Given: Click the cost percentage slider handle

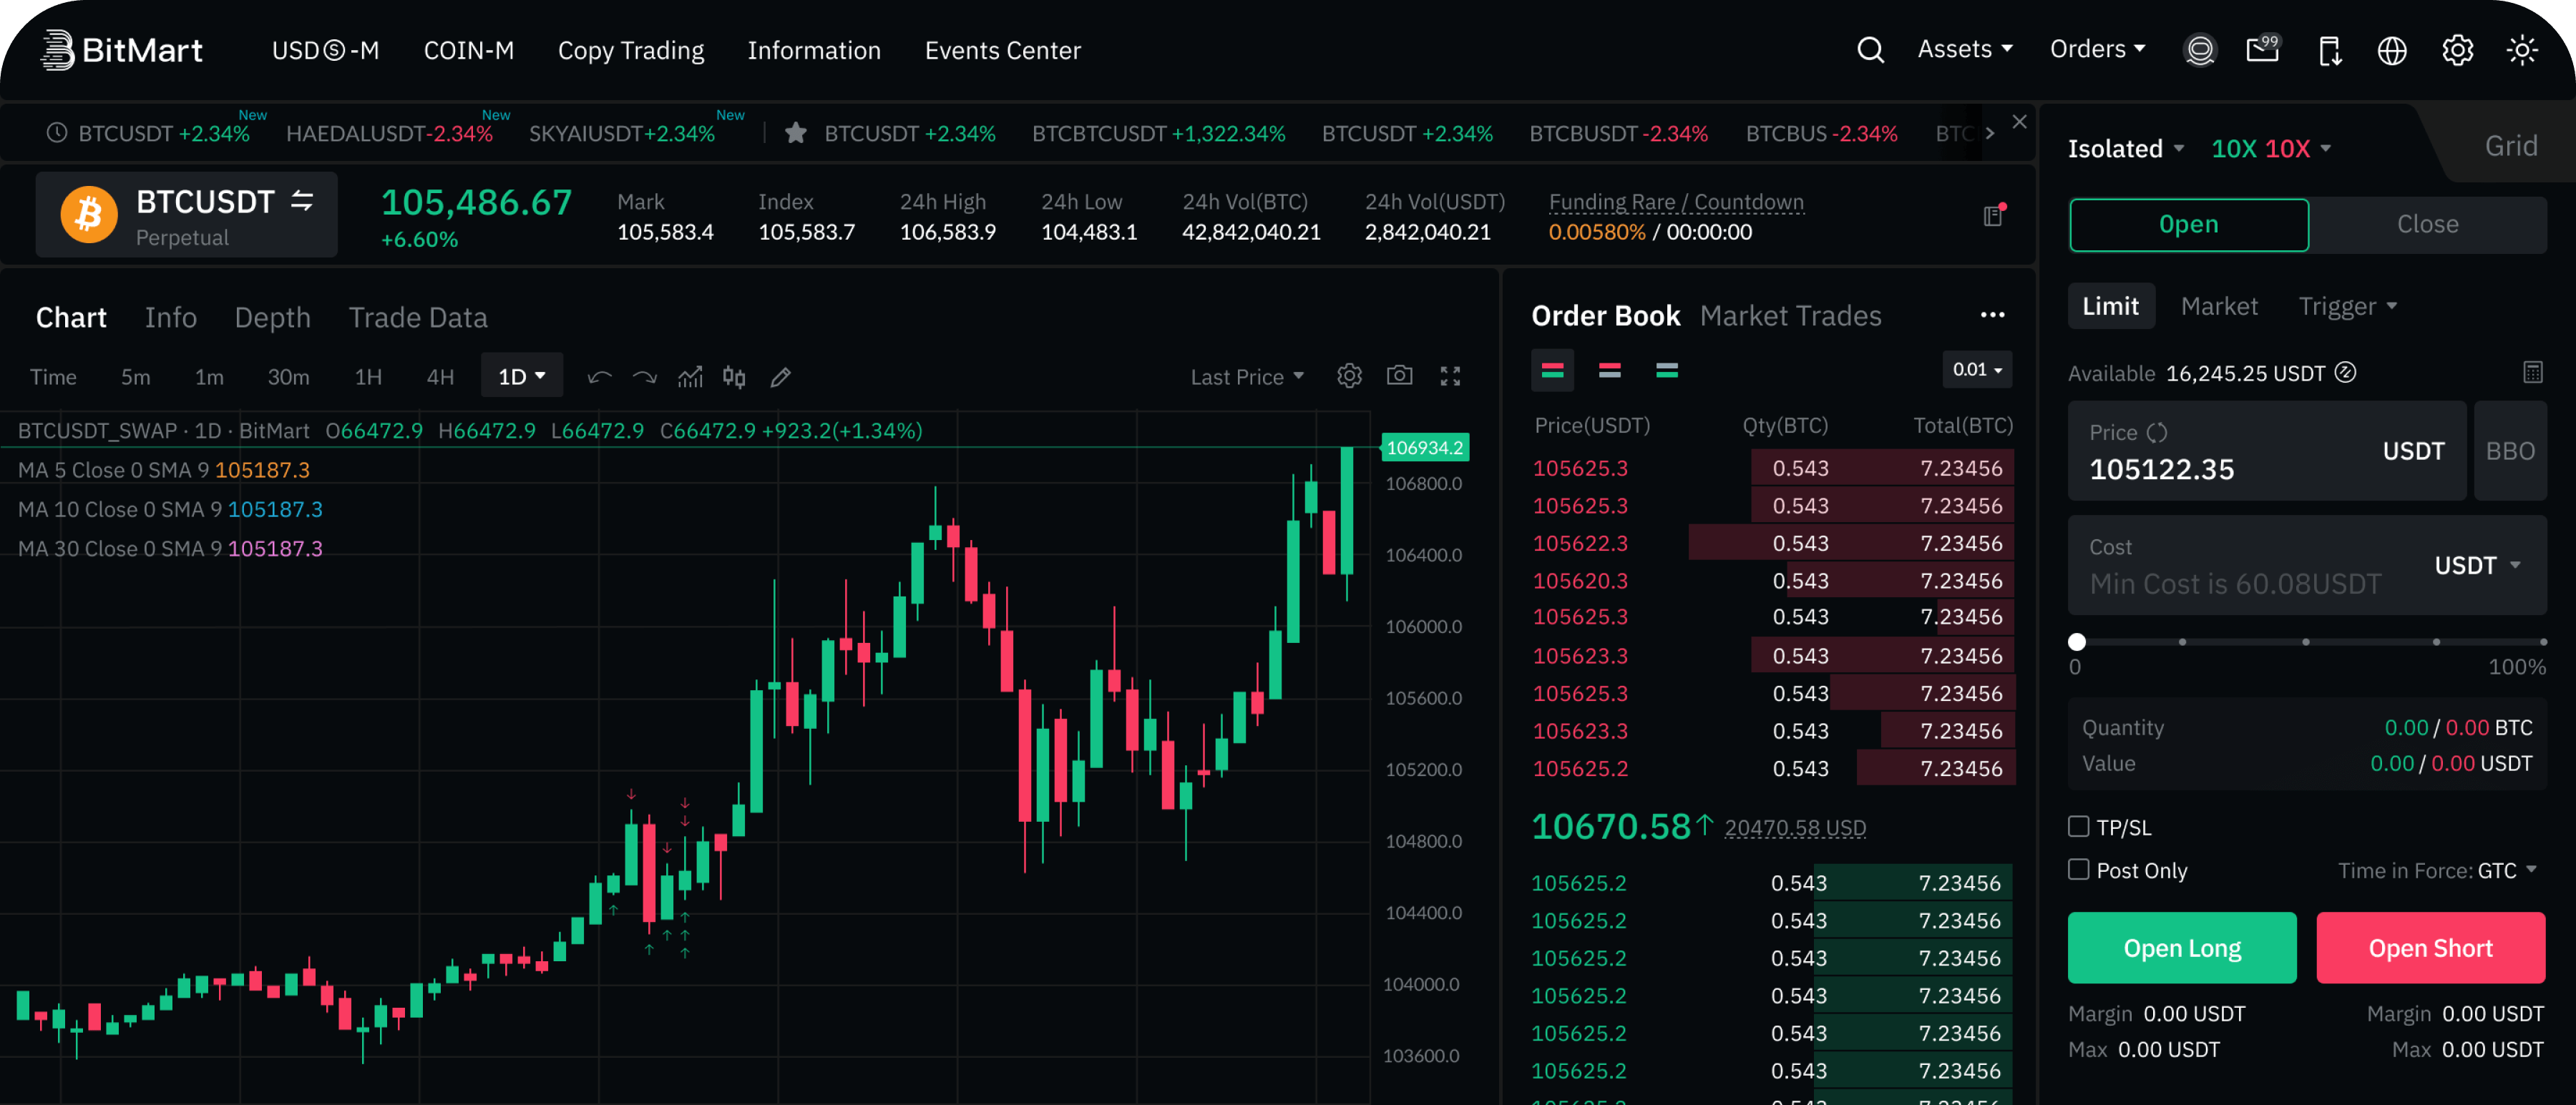Looking at the screenshot, I should [x=2077, y=642].
